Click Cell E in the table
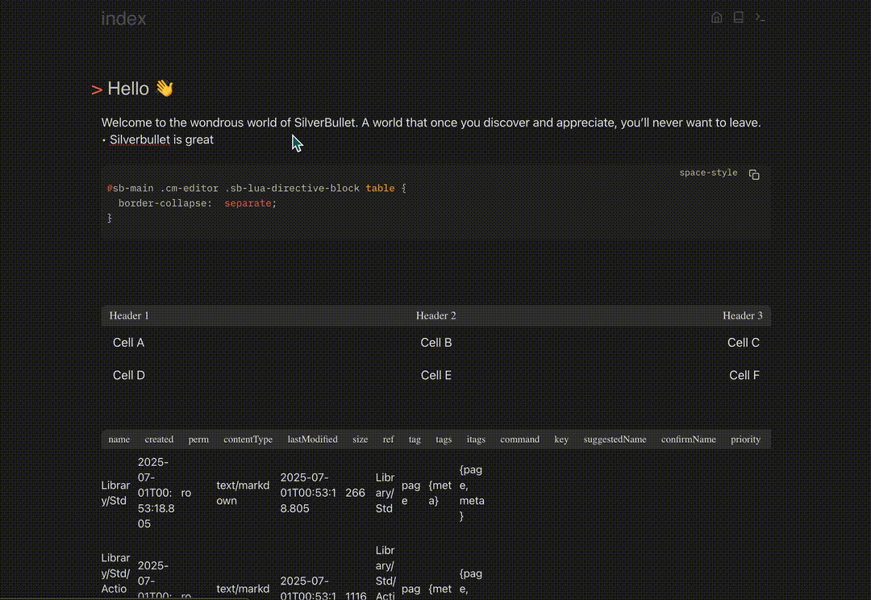This screenshot has height=600, width=871. [436, 376]
